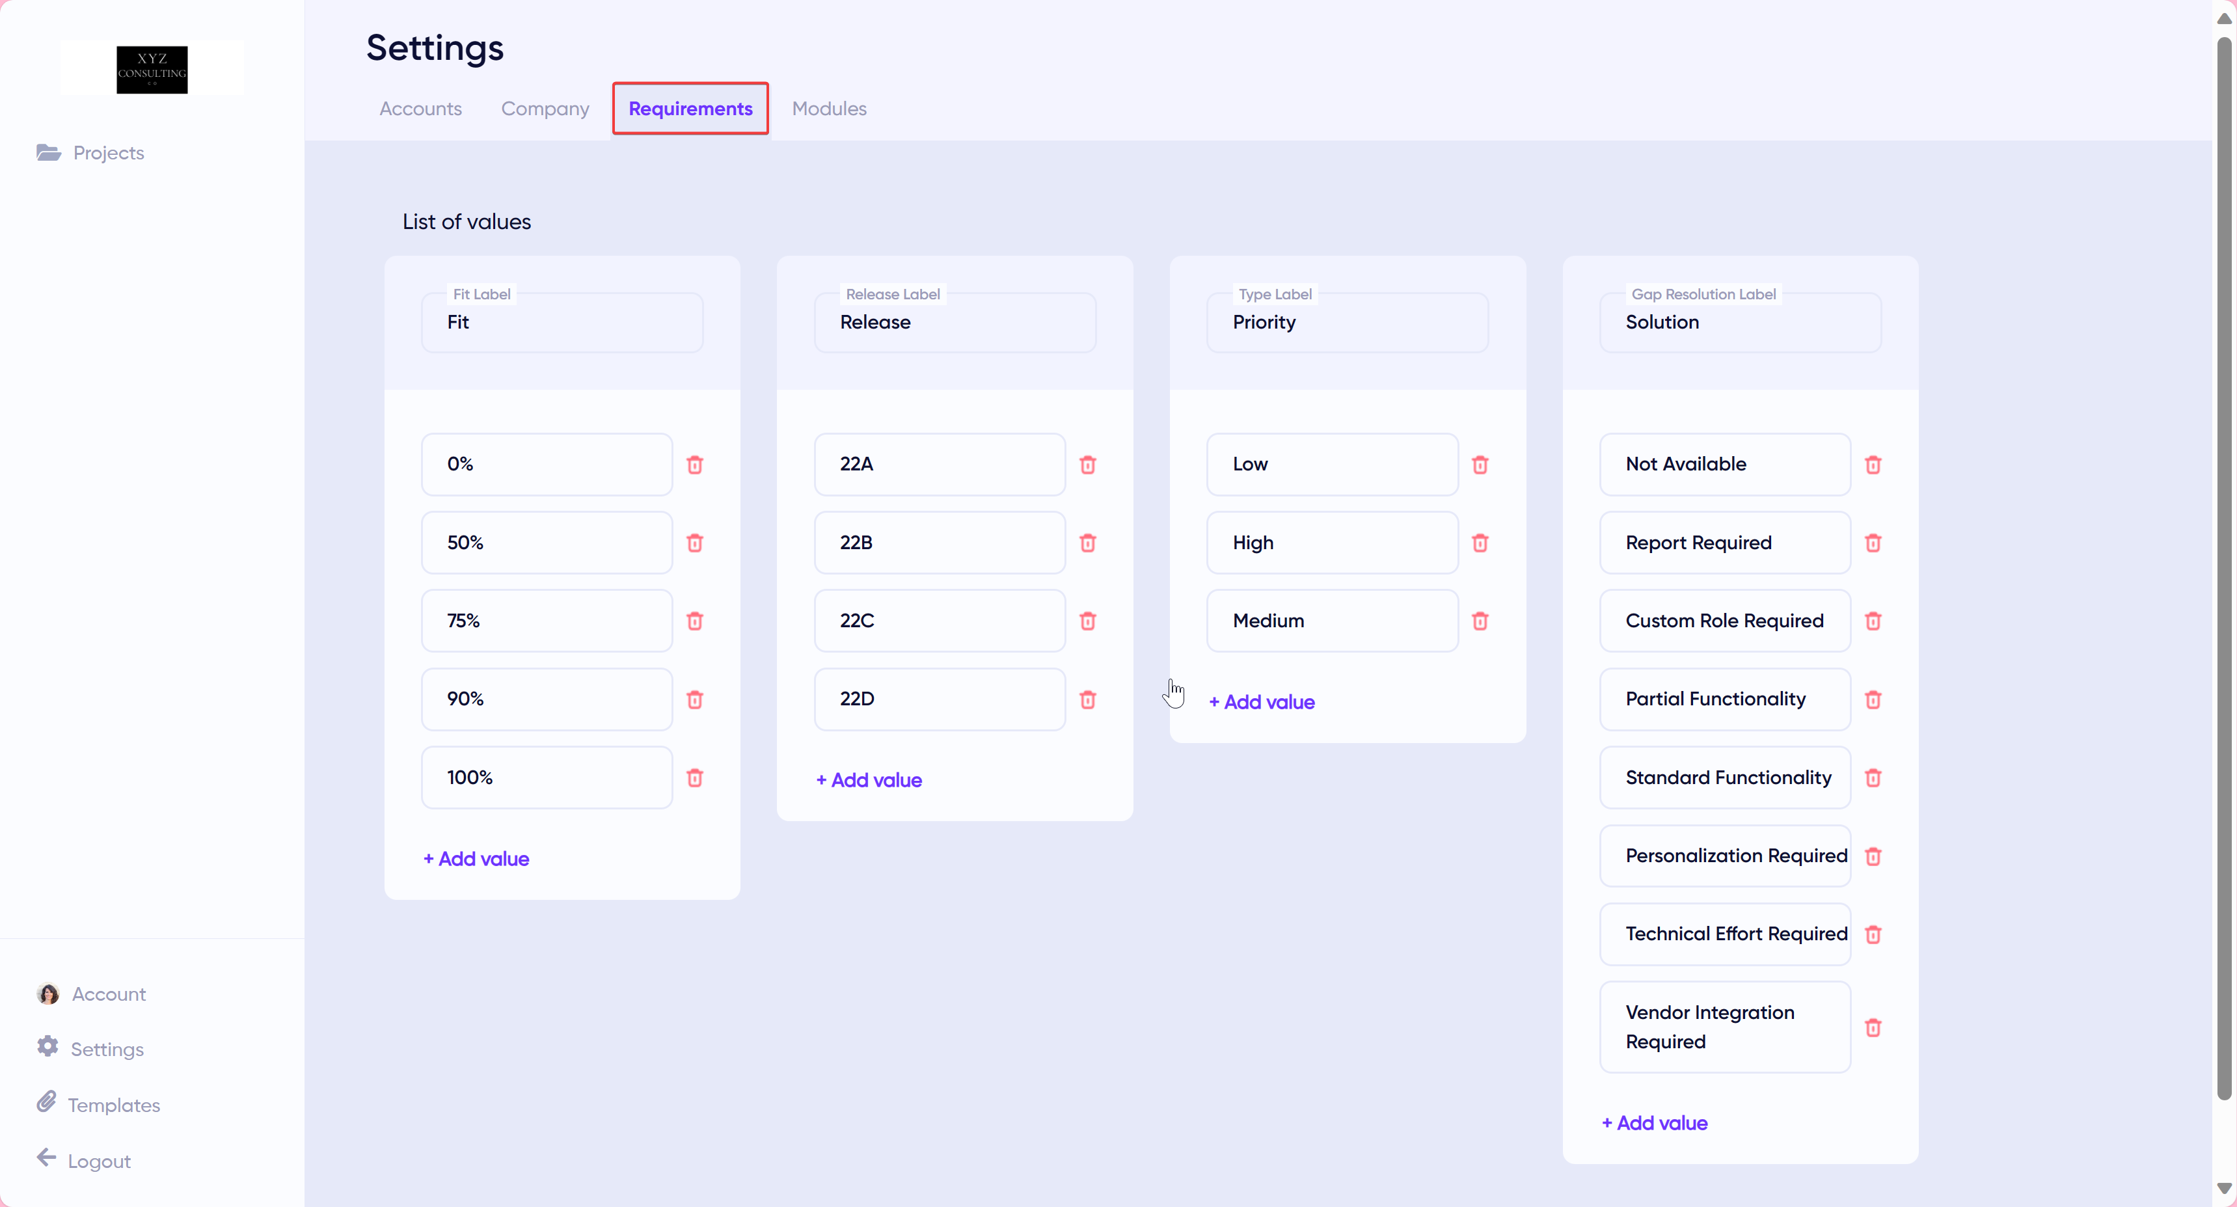Click the page vertical scrollbar
Image resolution: width=2237 pixels, height=1207 pixels.
click(2224, 564)
